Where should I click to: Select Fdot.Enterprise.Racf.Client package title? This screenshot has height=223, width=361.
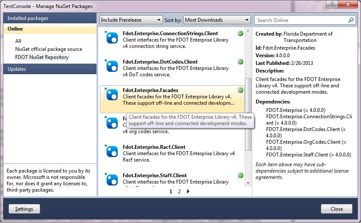[154, 147]
